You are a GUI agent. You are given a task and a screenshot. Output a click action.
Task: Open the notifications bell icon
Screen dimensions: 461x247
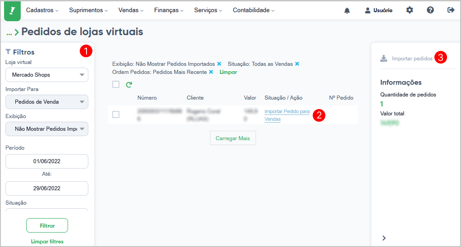(347, 10)
